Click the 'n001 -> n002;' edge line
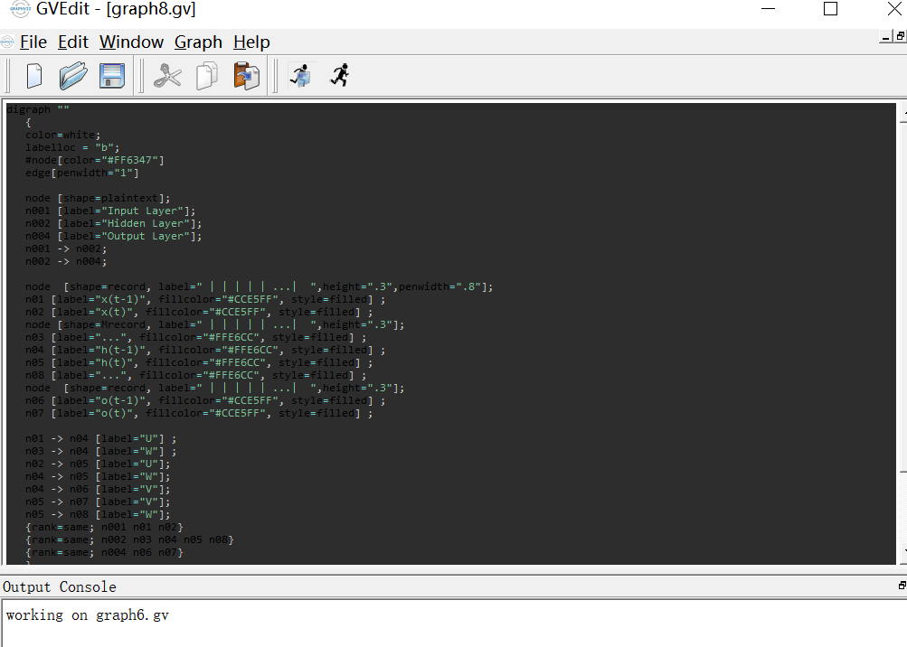The image size is (907, 647). (66, 249)
